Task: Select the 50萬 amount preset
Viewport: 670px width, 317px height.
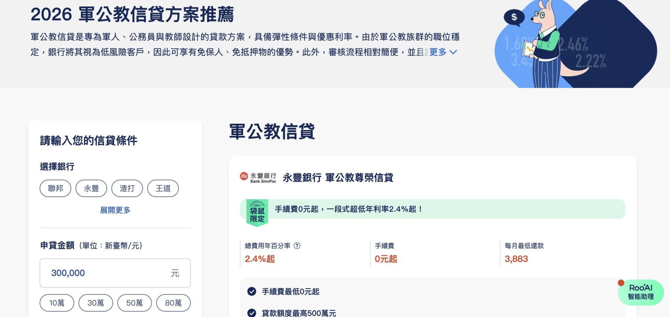Action: 135,303
